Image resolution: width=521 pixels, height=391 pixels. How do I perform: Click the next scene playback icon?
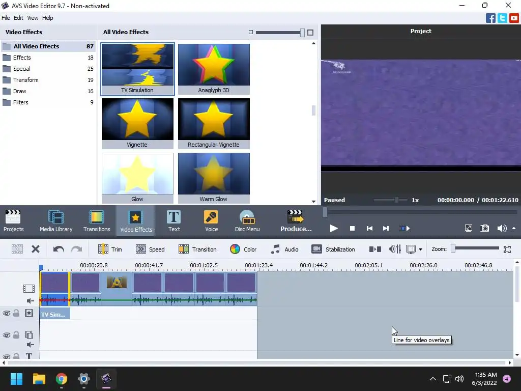[x=404, y=229]
